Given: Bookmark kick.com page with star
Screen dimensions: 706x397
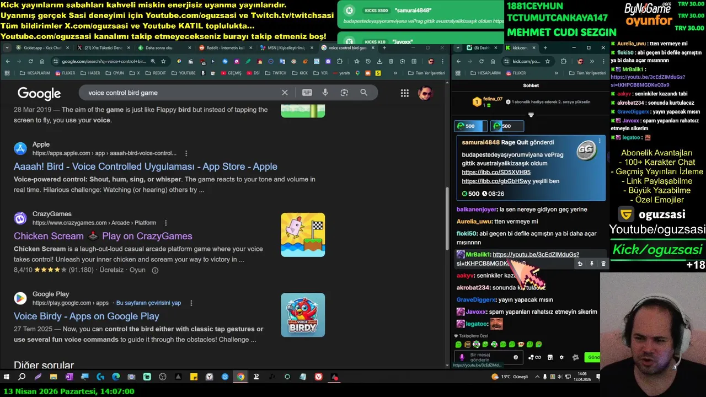Looking at the screenshot, I should pos(548,61).
